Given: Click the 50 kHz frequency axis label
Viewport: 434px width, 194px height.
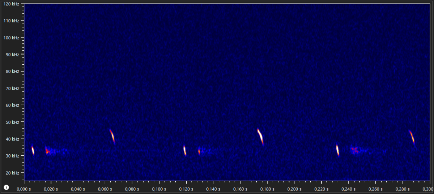Looking at the screenshot, I should pyautogui.click(x=13, y=122).
